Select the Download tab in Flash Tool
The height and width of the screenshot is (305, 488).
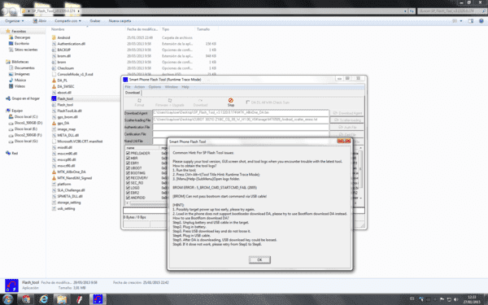[x=133, y=93]
